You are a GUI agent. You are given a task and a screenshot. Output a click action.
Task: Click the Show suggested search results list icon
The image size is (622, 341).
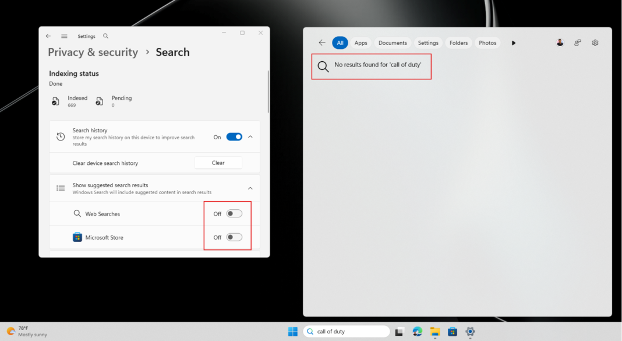click(x=61, y=188)
